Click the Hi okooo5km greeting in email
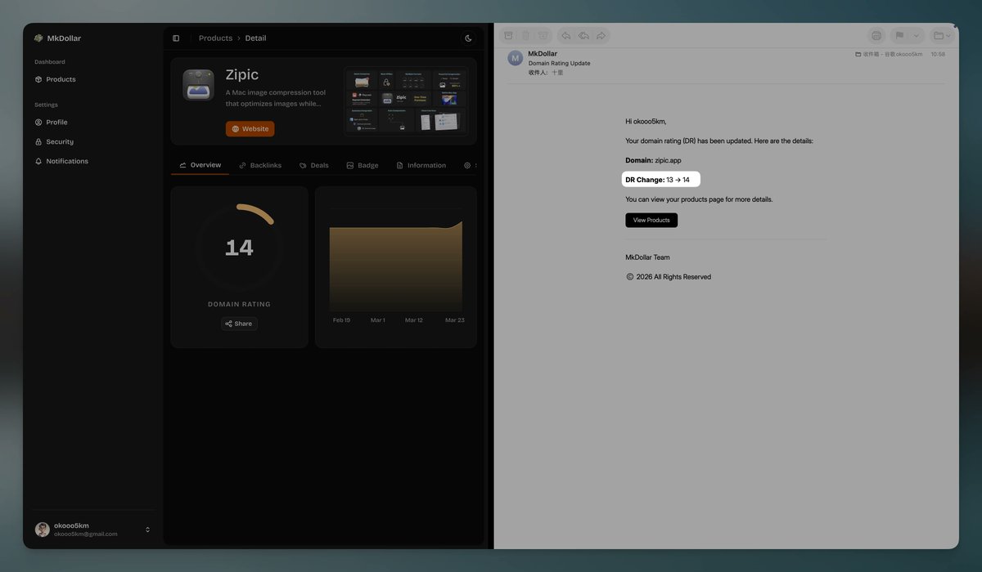The height and width of the screenshot is (572, 982). pyautogui.click(x=646, y=121)
